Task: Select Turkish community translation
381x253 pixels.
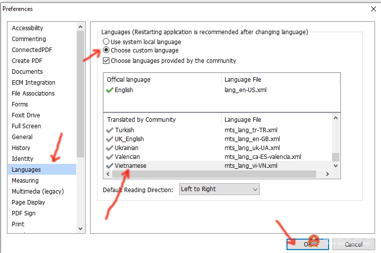Action: click(x=124, y=130)
